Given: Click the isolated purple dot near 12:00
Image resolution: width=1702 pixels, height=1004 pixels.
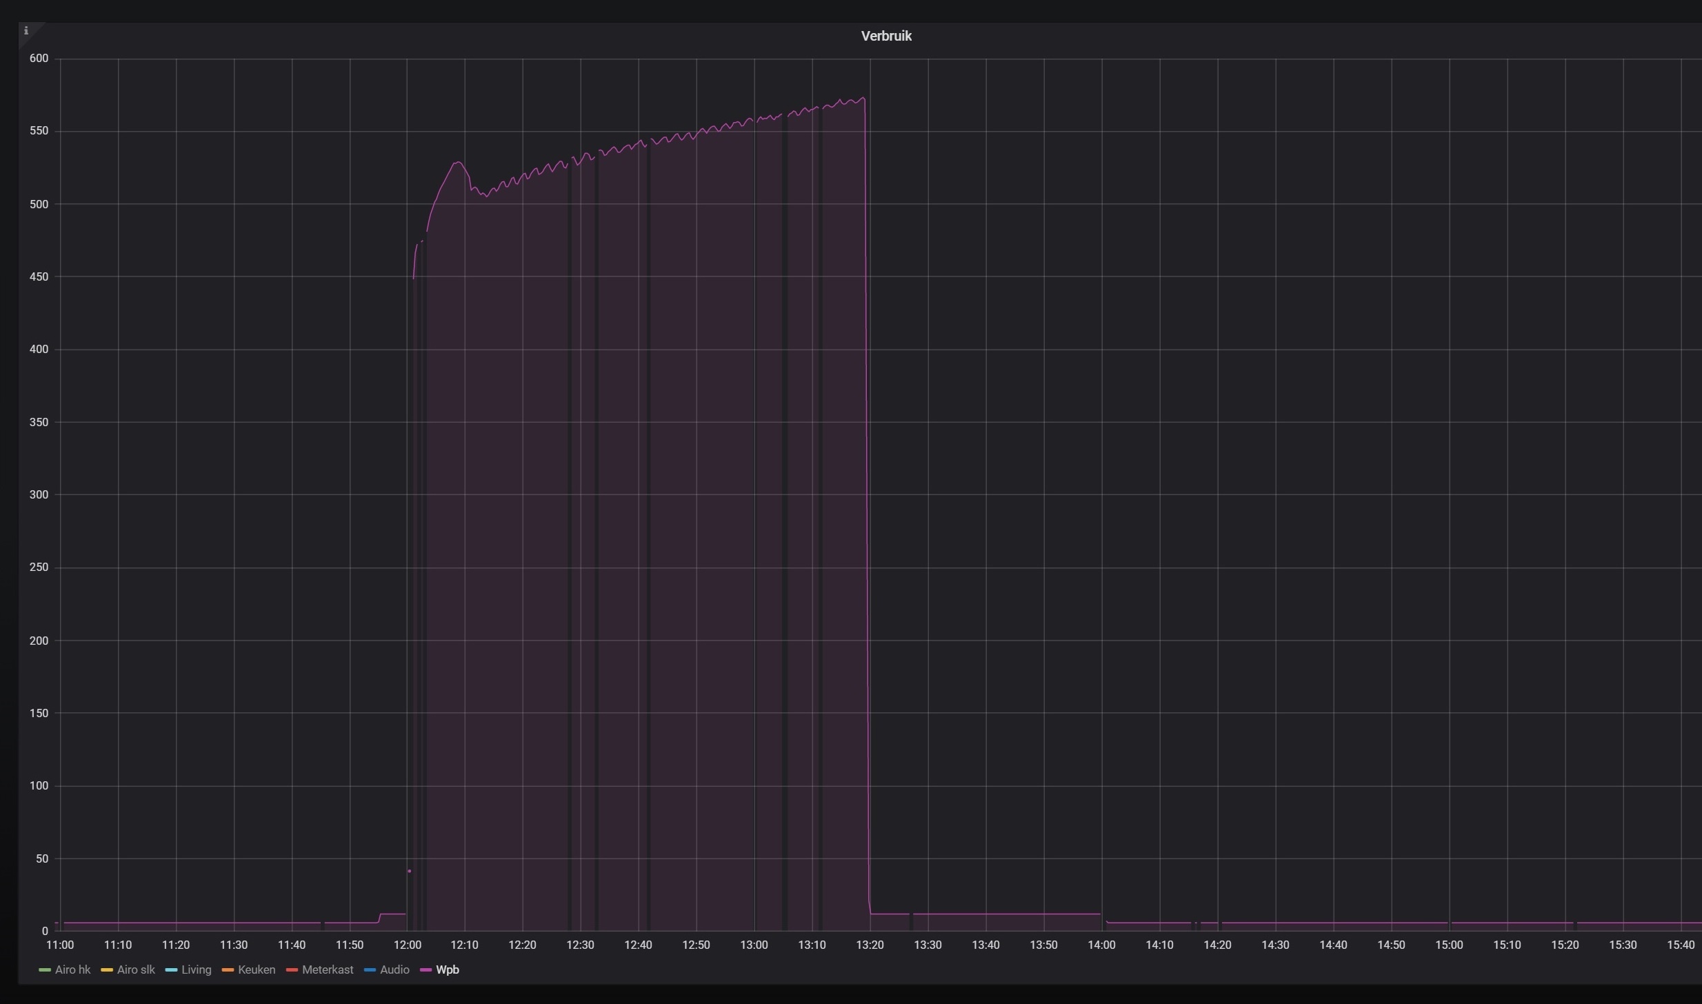Looking at the screenshot, I should [409, 871].
